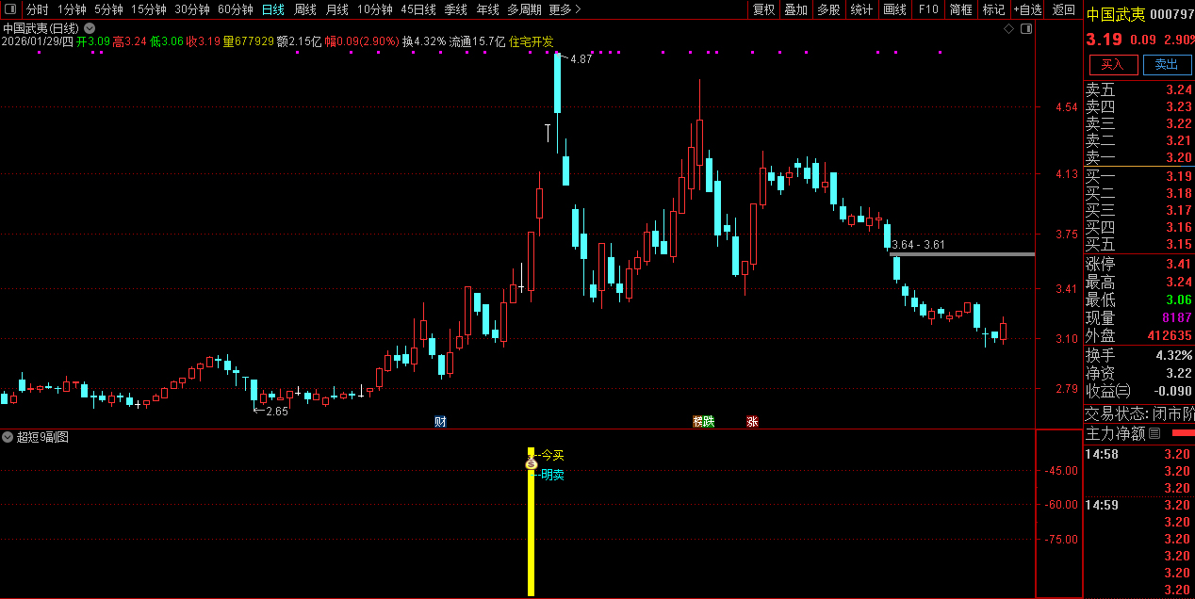Click the 卖四 price 3.23 row
1195x599 pixels.
pos(1138,106)
